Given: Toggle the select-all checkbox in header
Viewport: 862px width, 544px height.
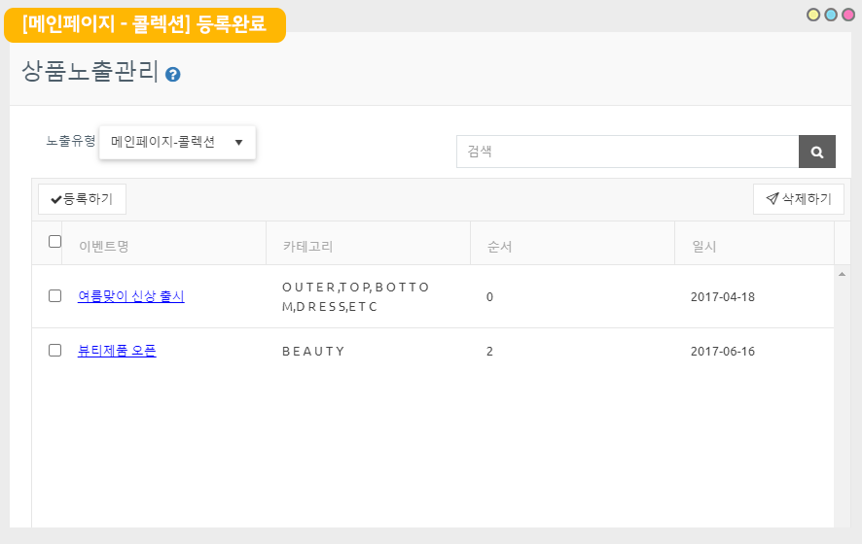Looking at the screenshot, I should [55, 242].
